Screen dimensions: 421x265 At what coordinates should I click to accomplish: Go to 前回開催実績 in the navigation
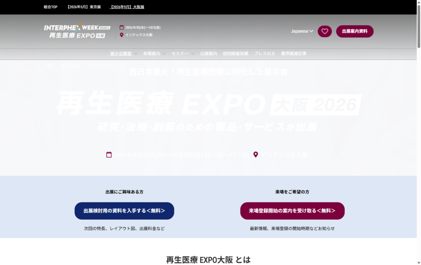coord(235,53)
